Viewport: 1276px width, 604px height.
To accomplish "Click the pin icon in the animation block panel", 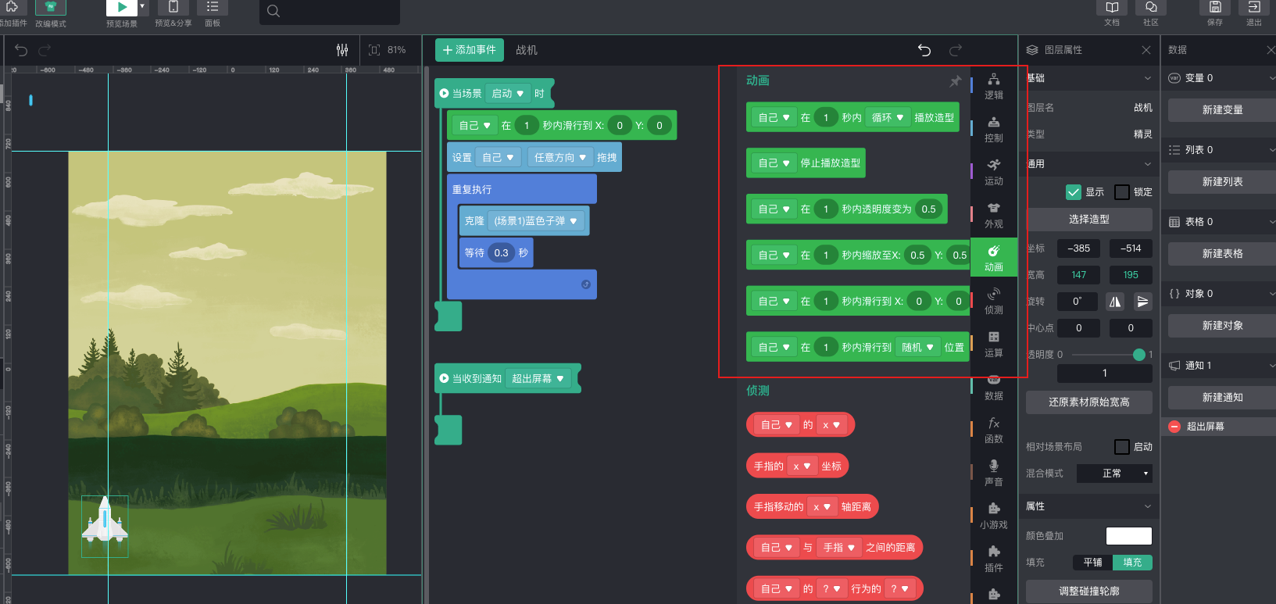I will [x=955, y=81].
